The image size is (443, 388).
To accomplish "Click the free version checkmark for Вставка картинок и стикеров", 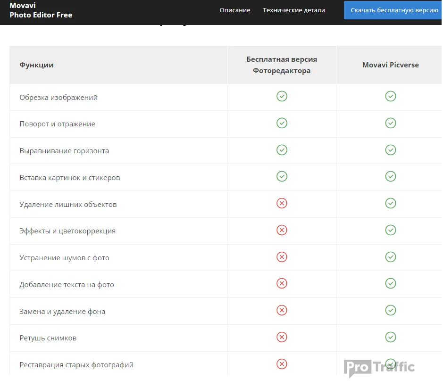I will (282, 176).
